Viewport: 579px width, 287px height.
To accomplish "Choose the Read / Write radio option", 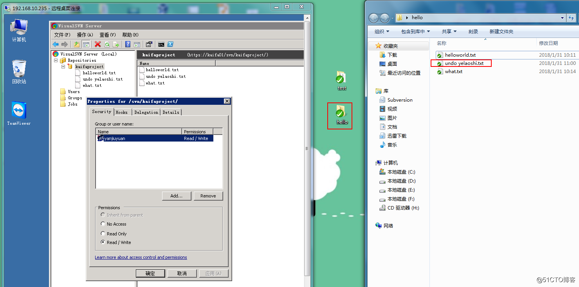I will pos(103,242).
